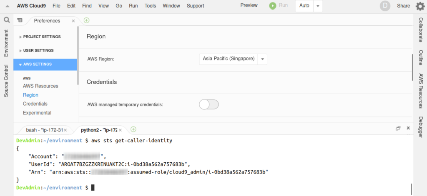
Task: Switch to the Preferences tab
Action: [47, 21]
